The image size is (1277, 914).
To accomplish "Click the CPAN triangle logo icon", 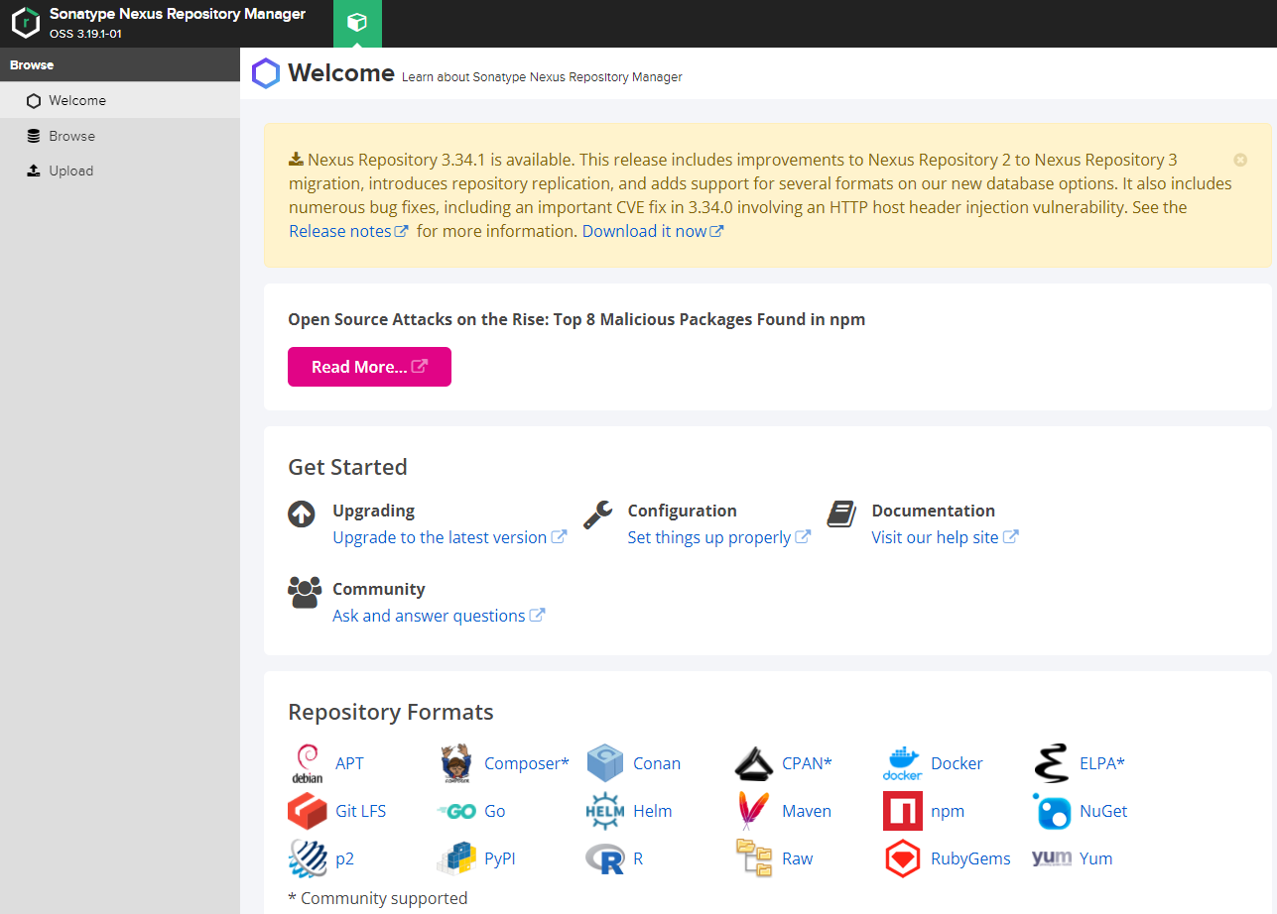I will click(x=753, y=763).
